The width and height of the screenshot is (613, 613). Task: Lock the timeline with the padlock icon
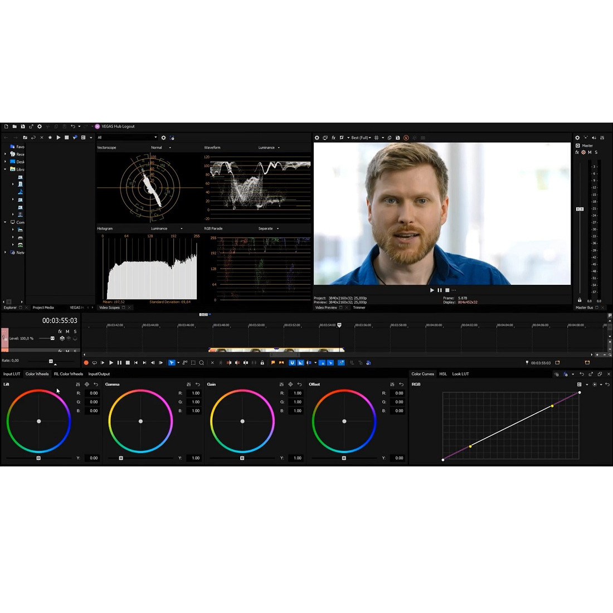coord(261,363)
